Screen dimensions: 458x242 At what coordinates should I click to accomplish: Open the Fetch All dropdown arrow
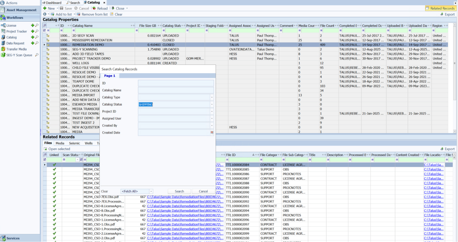click(x=151, y=192)
